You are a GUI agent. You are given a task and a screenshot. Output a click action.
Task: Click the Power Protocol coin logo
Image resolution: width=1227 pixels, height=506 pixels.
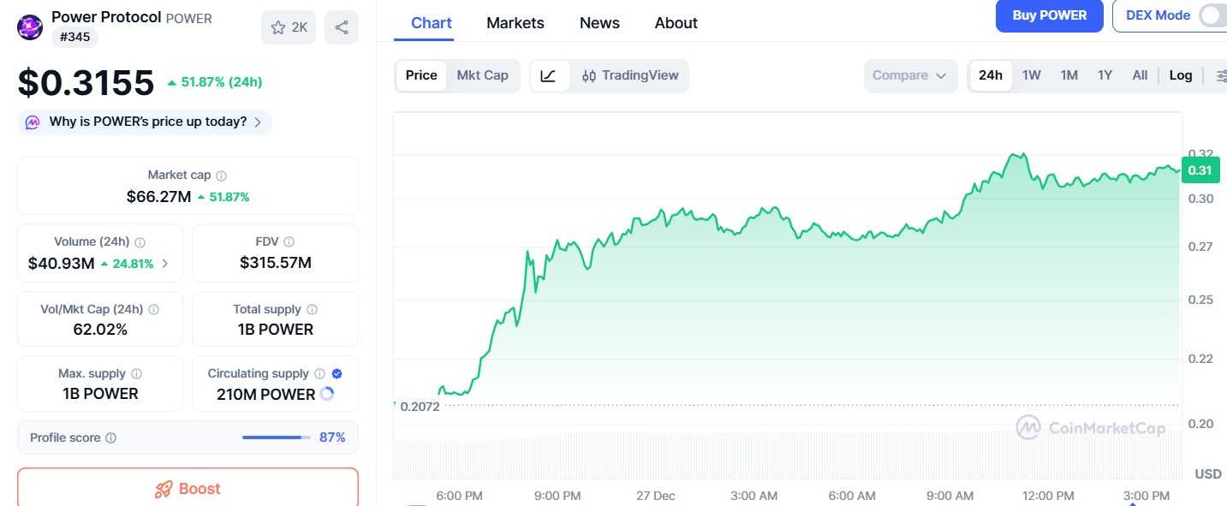(29, 27)
